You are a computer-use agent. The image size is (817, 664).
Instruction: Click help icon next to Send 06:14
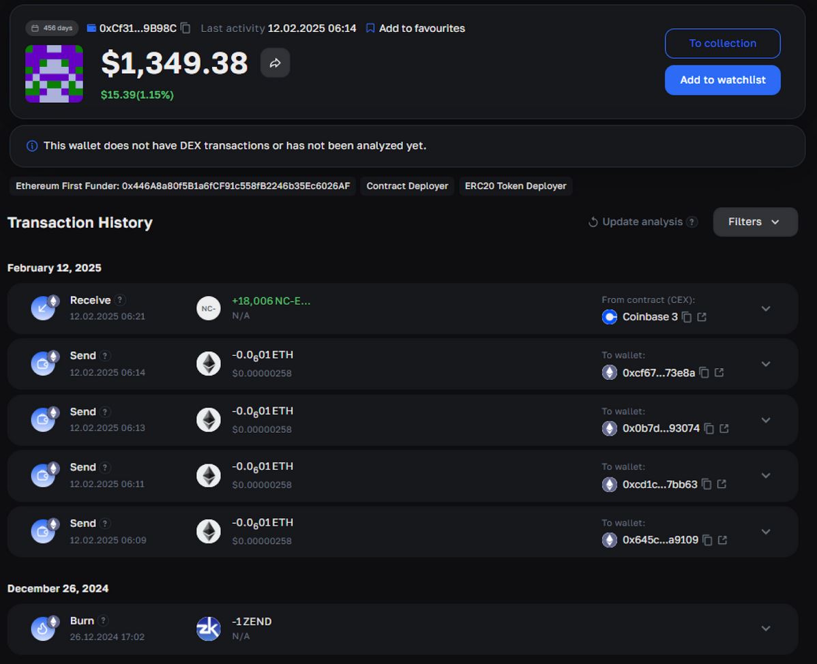105,356
